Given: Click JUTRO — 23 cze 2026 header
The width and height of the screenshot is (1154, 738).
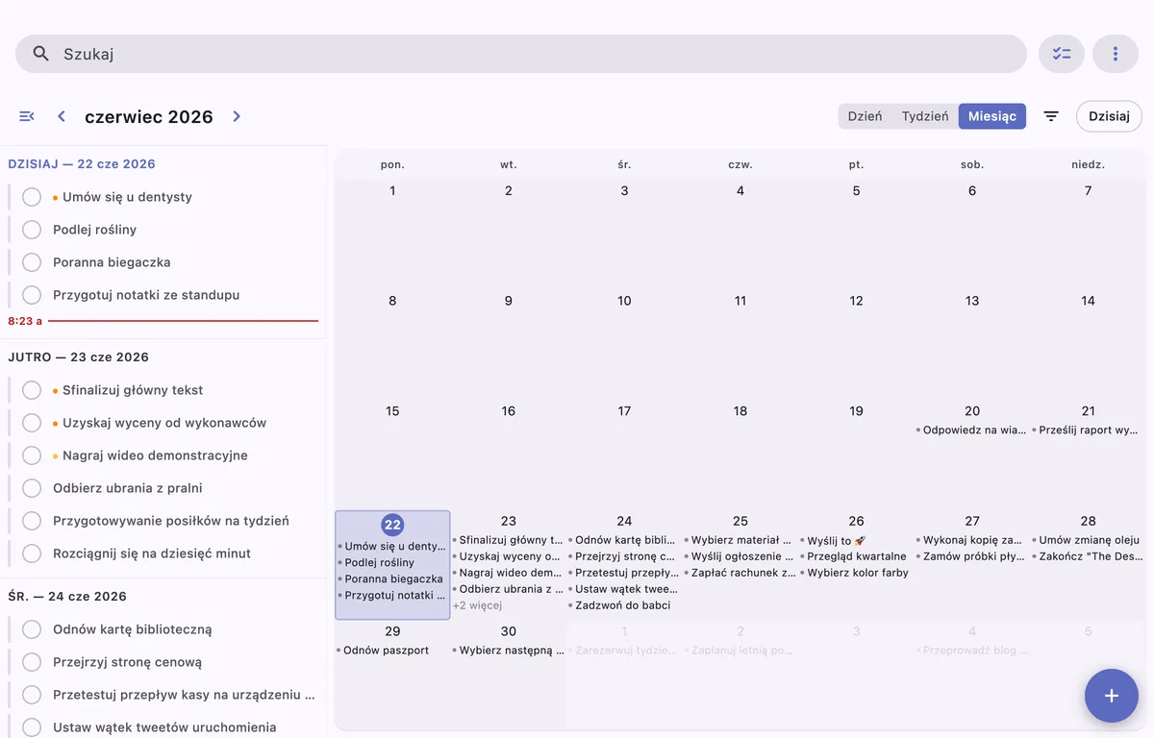Looking at the screenshot, I should click(78, 357).
